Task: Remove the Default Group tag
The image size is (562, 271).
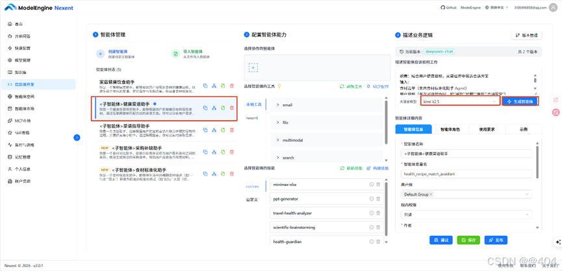Action: (x=431, y=194)
